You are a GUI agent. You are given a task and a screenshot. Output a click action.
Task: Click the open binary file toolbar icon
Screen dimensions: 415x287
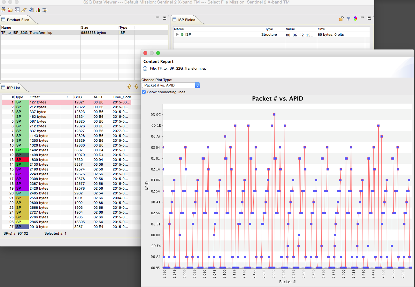tap(3, 10)
